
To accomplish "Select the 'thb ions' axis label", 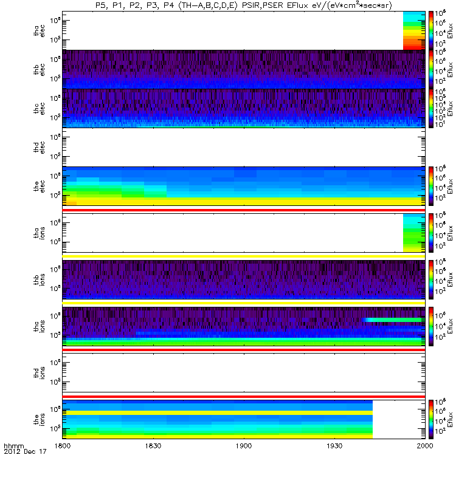I will click(x=39, y=279).
